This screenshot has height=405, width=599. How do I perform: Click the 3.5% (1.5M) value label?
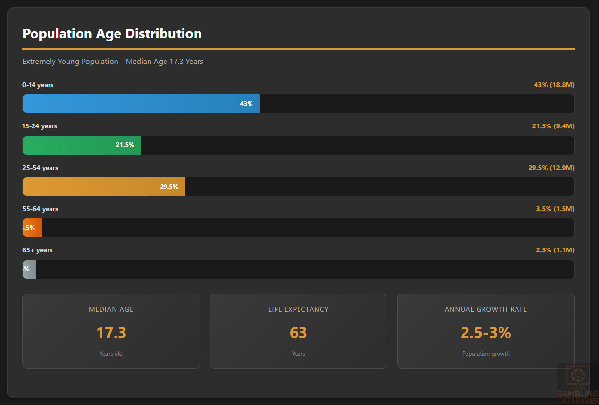555,209
